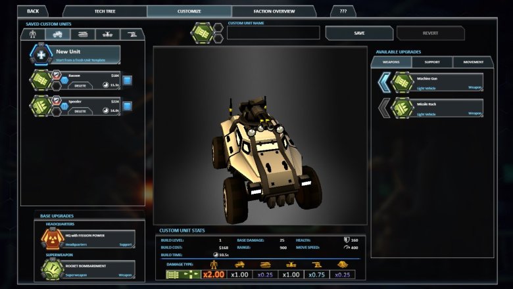Click the Back button
The image size is (513, 289).
coord(33,11)
